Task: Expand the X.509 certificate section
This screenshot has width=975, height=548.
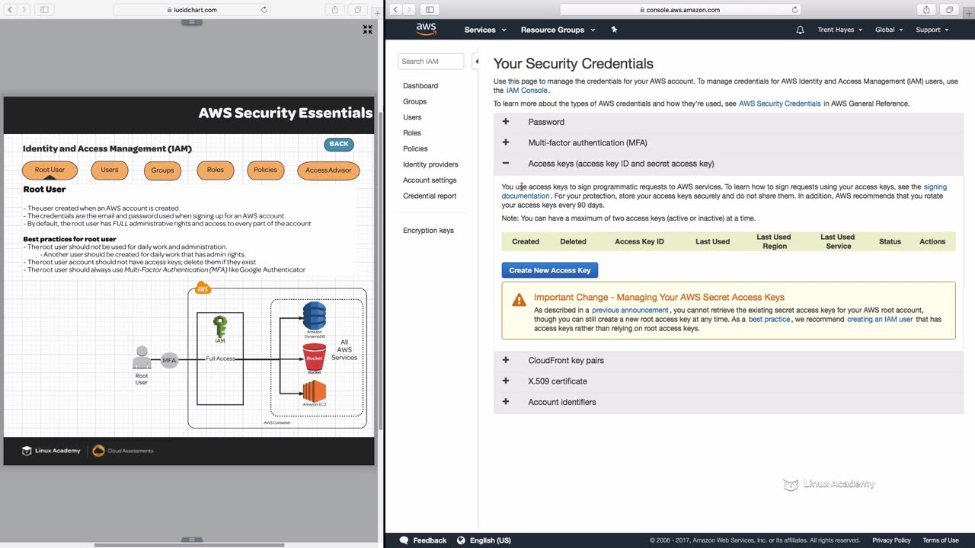Action: [728, 381]
